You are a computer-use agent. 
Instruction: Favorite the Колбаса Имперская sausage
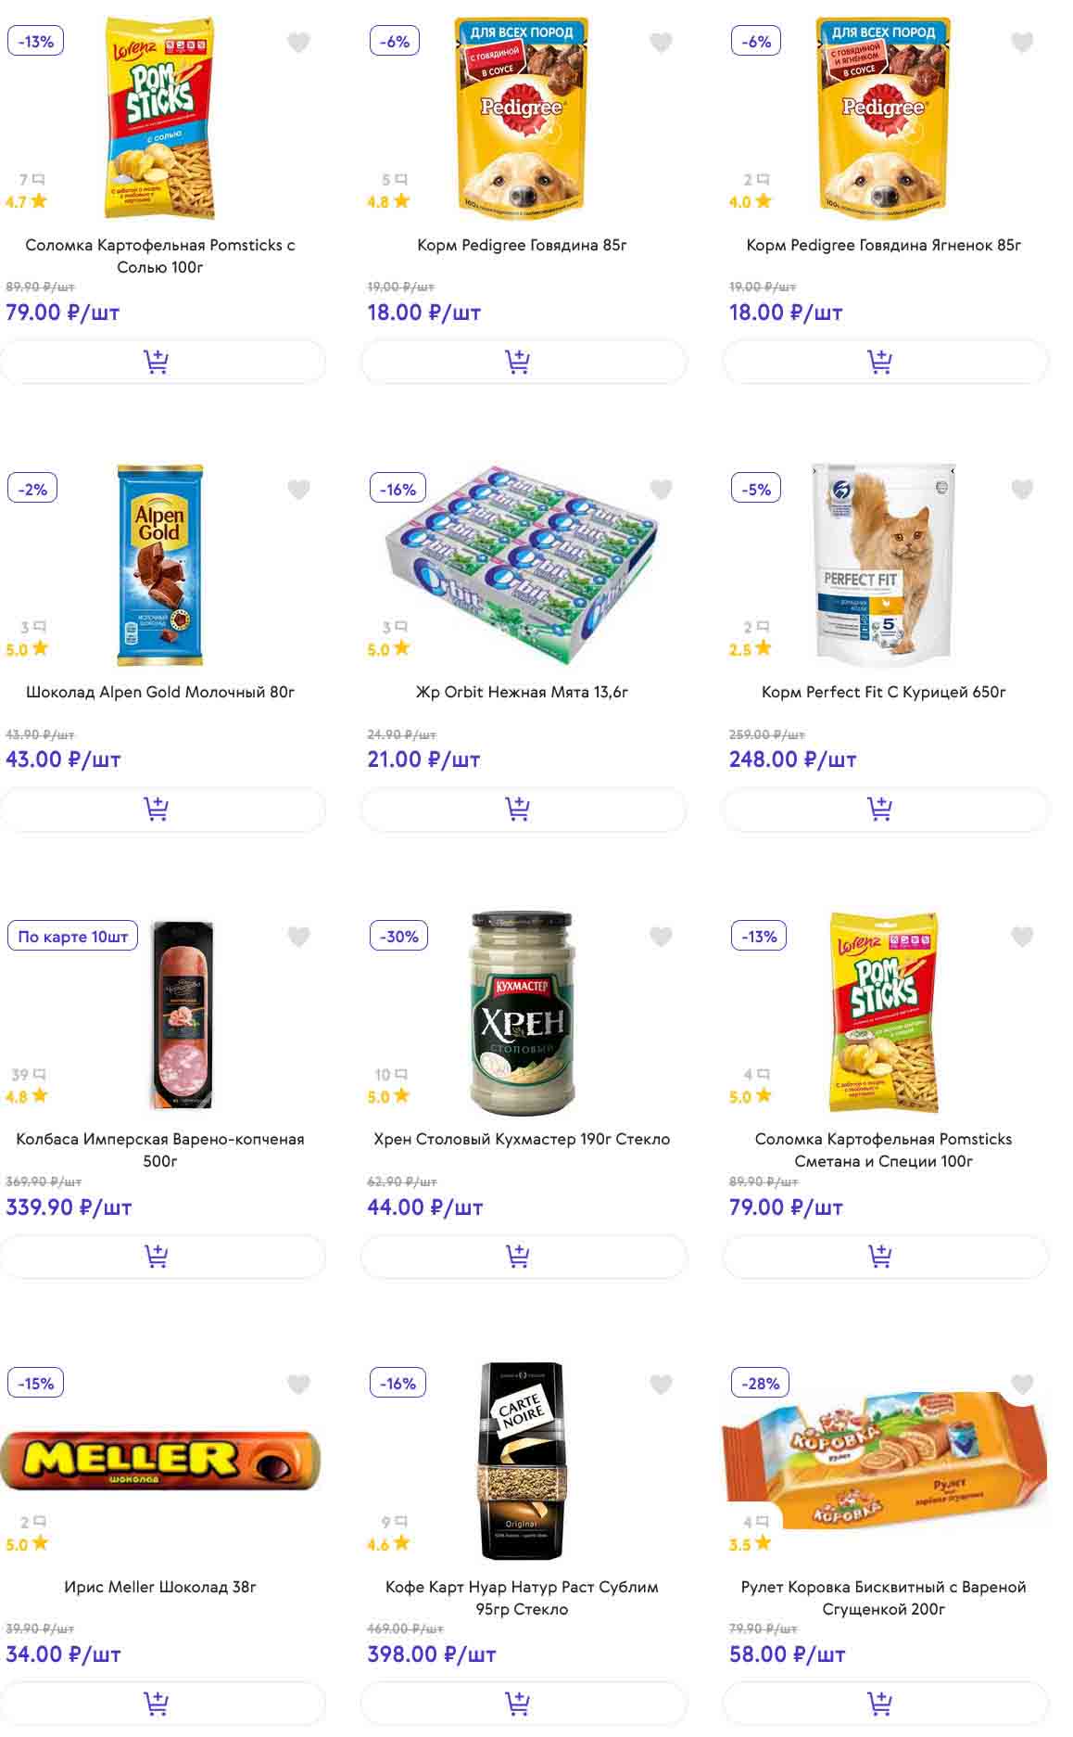(x=298, y=937)
